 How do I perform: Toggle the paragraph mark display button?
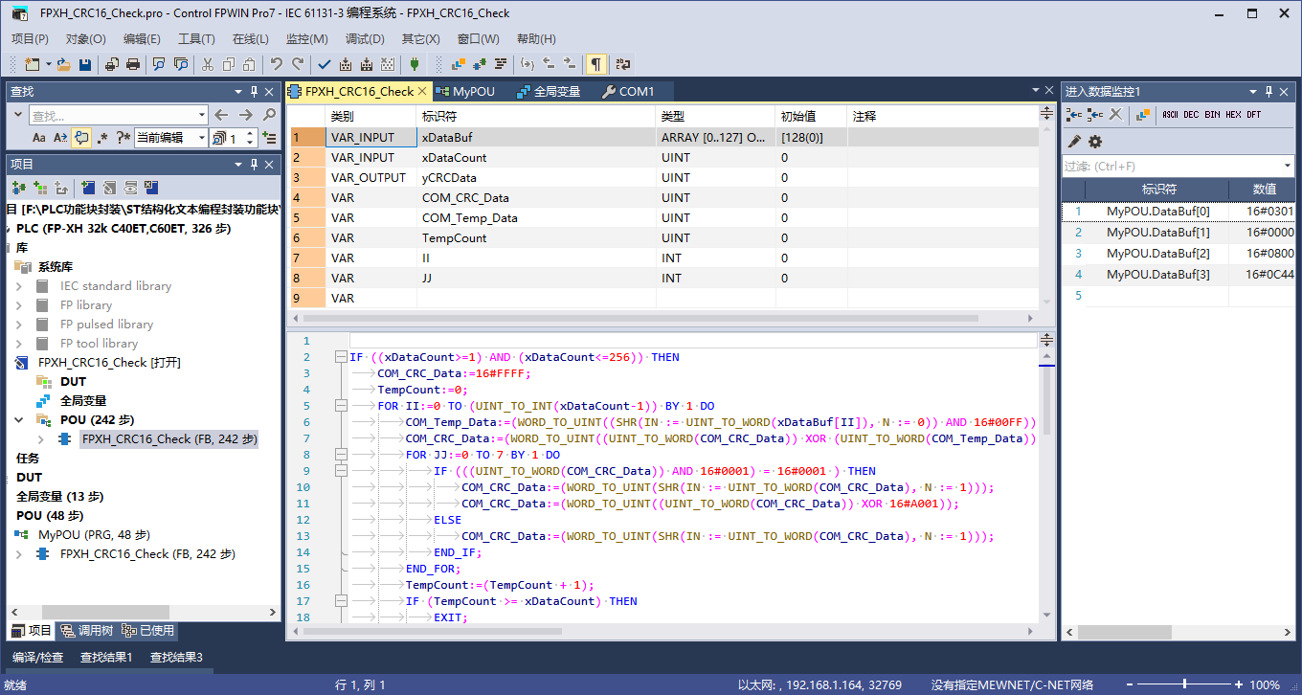click(x=595, y=64)
